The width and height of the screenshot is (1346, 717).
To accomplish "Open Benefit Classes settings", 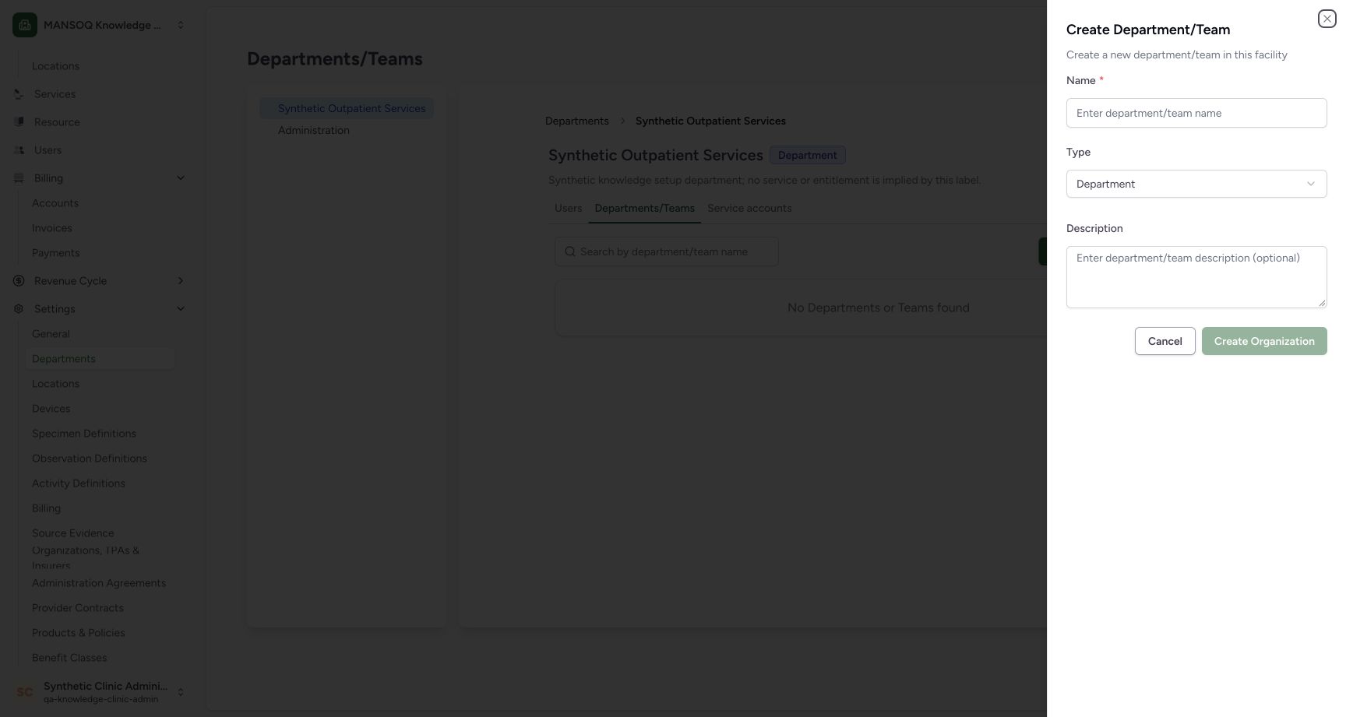I will tap(69, 658).
